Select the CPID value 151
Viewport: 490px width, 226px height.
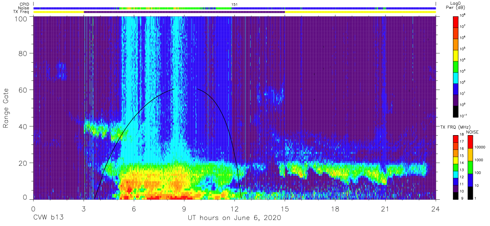(234, 4)
